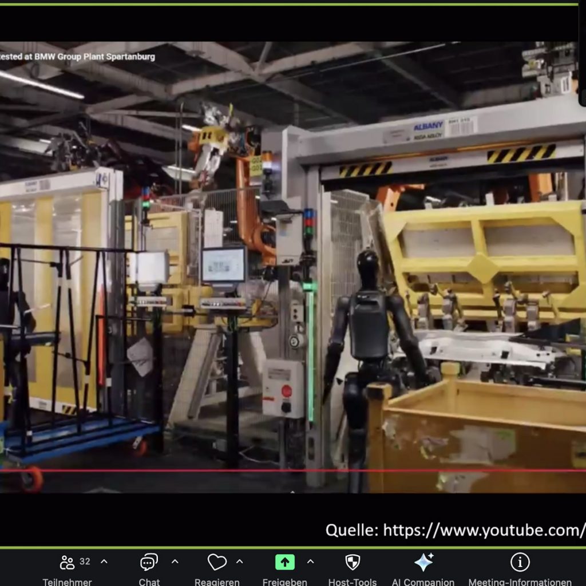586x586 pixels.
Task: Click the Reagieren heart icon
Action: pyautogui.click(x=217, y=562)
